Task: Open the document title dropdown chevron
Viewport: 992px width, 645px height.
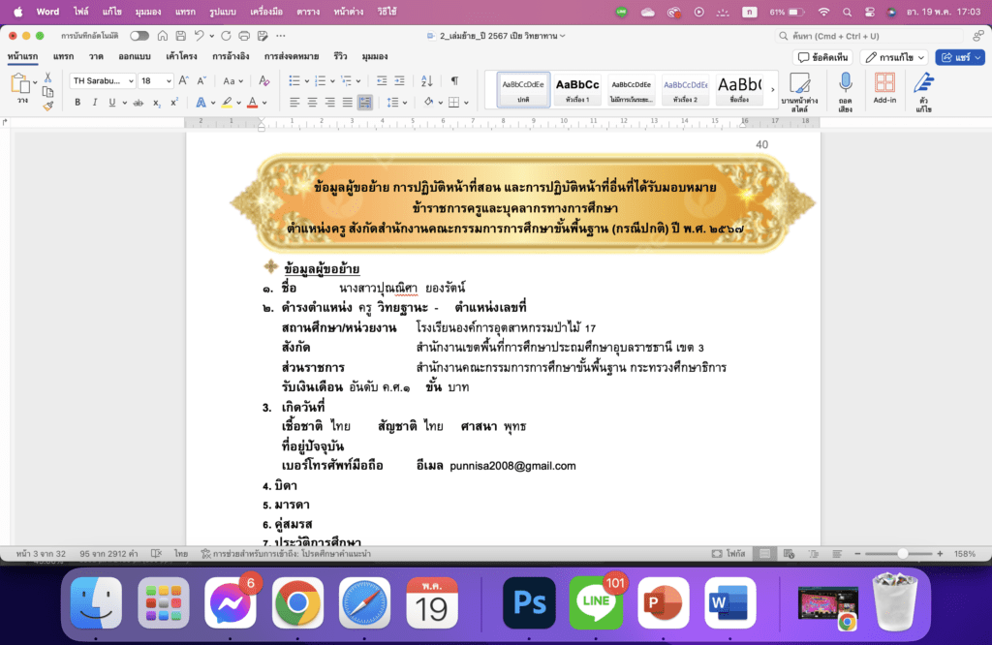Action: [x=563, y=36]
